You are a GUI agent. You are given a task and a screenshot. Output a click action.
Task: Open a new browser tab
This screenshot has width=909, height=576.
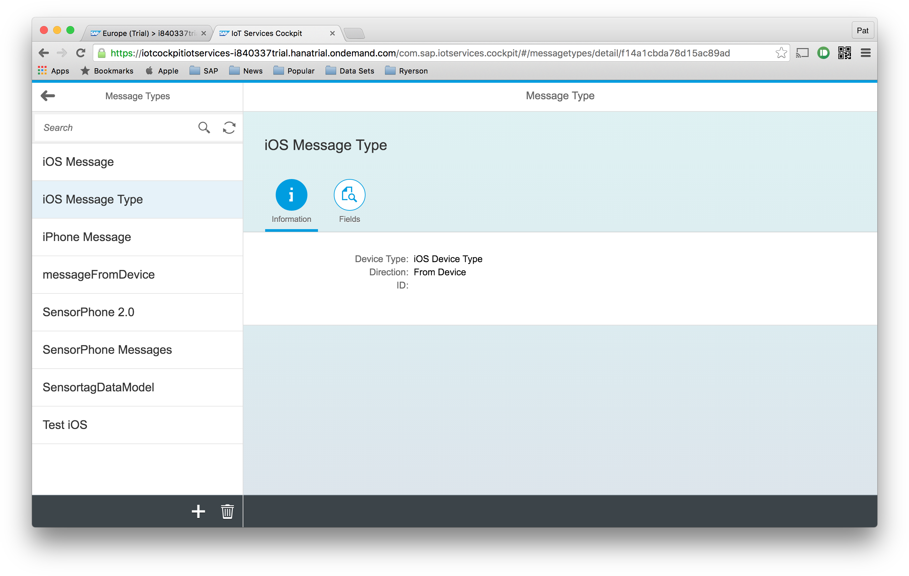355,34
